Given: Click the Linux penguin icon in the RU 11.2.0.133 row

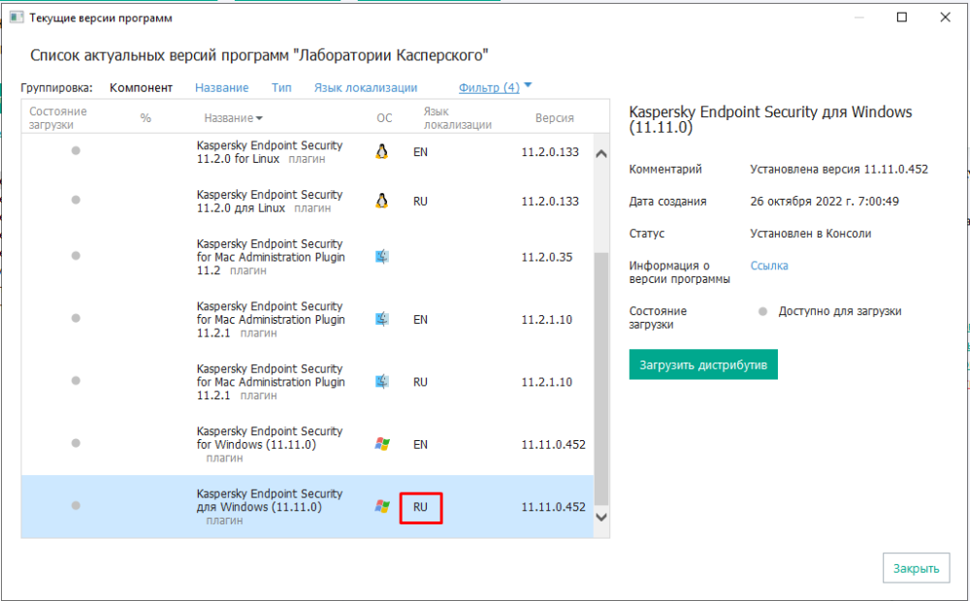Looking at the screenshot, I should tap(381, 201).
